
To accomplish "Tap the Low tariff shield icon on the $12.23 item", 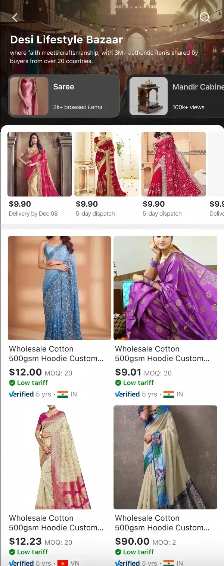I will tap(12, 552).
